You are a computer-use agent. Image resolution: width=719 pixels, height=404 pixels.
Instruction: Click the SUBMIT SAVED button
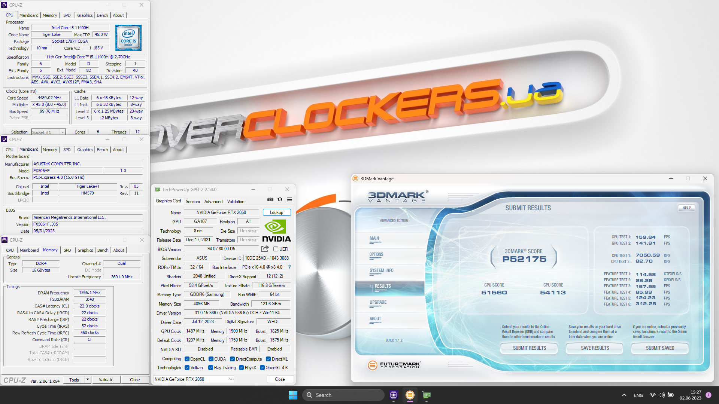660,348
